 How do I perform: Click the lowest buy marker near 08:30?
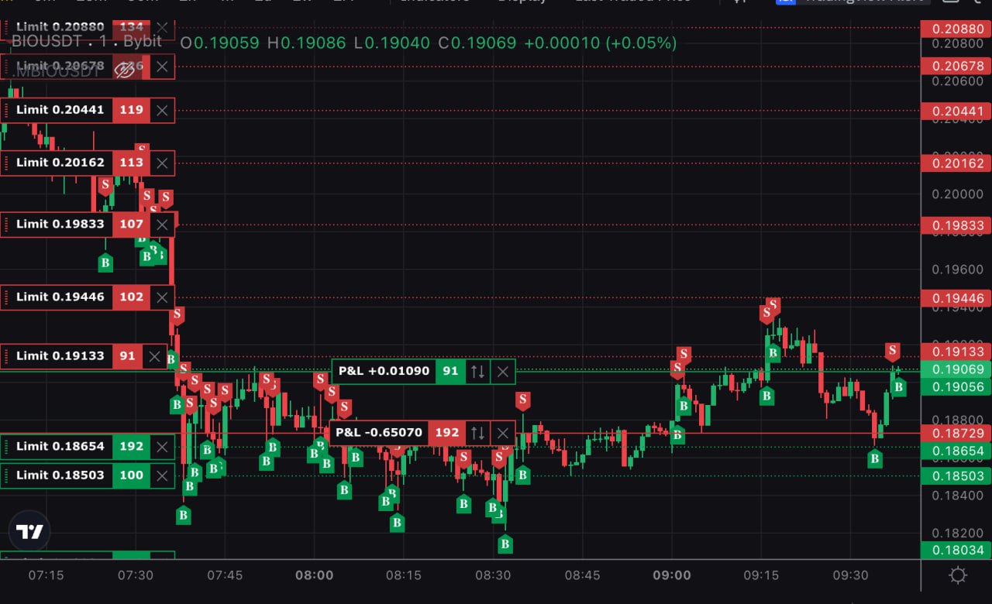point(505,544)
